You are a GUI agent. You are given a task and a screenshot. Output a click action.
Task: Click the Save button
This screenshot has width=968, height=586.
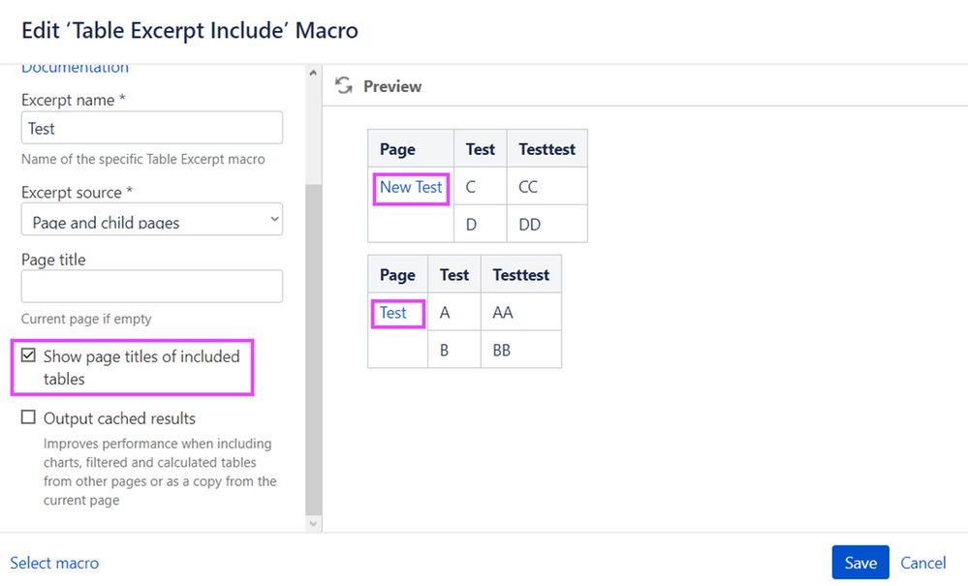[x=860, y=562]
